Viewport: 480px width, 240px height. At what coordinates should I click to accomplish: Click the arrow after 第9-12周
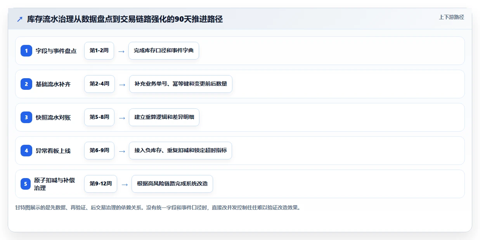[x=124, y=184]
